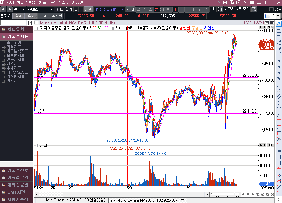Viewport: 282px width, 203px height.
Task: Click the left panel collapse arrow icon
Action: 3,9
